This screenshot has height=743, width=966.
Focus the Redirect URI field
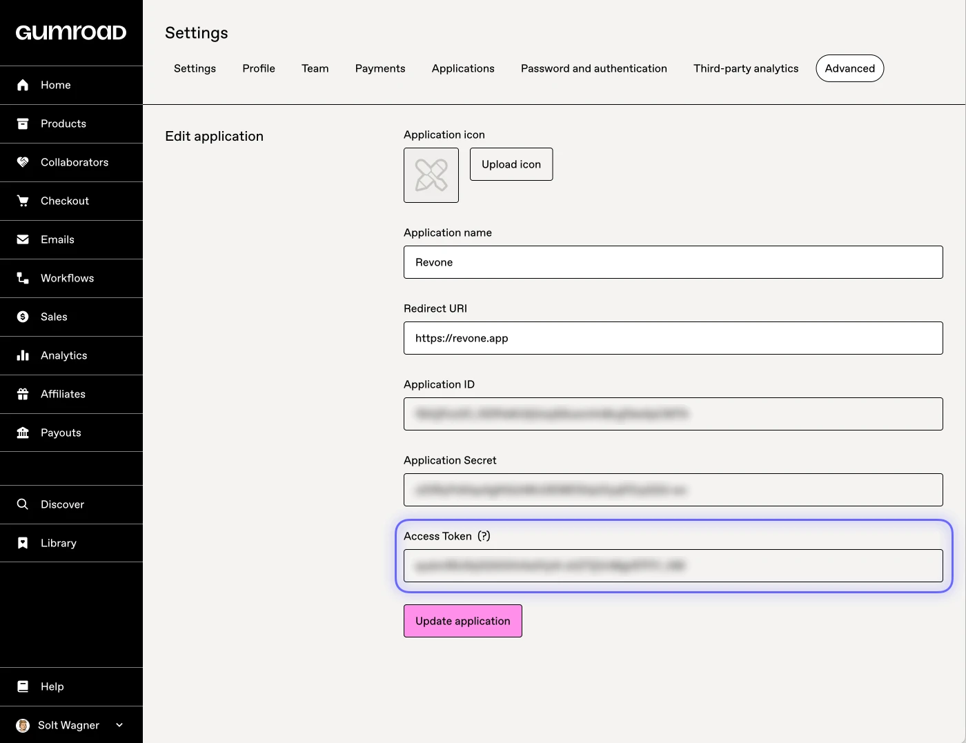[x=673, y=338]
